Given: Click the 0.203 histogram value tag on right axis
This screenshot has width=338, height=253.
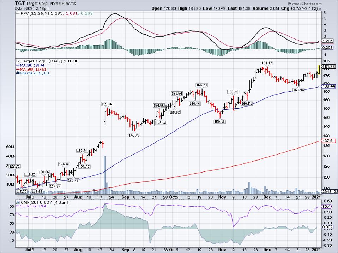Looking at the screenshot, I should [327, 48].
